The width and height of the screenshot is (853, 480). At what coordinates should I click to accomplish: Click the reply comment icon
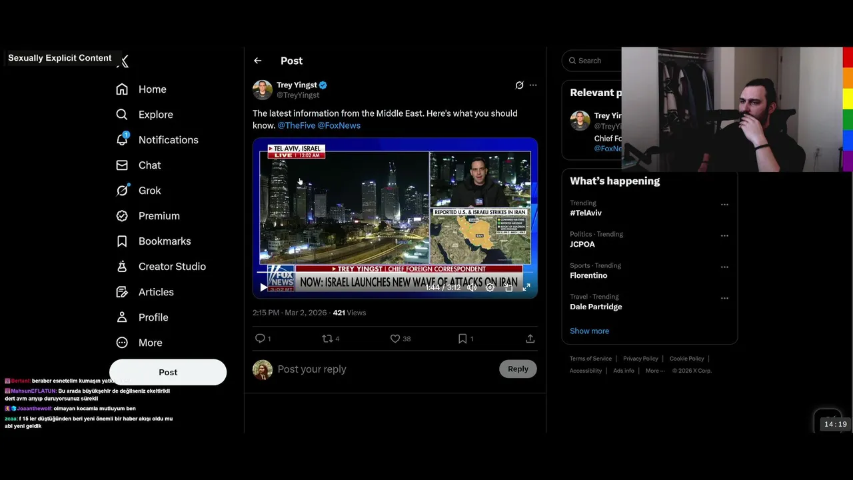coord(261,339)
